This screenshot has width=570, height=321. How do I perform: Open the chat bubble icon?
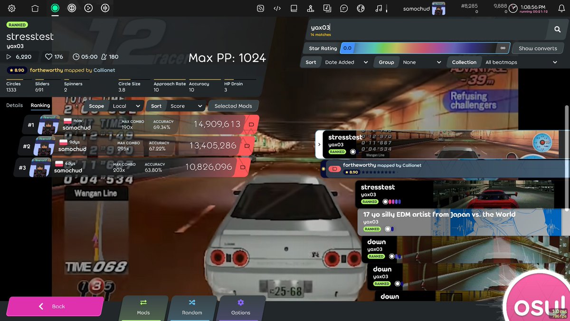pyautogui.click(x=344, y=8)
